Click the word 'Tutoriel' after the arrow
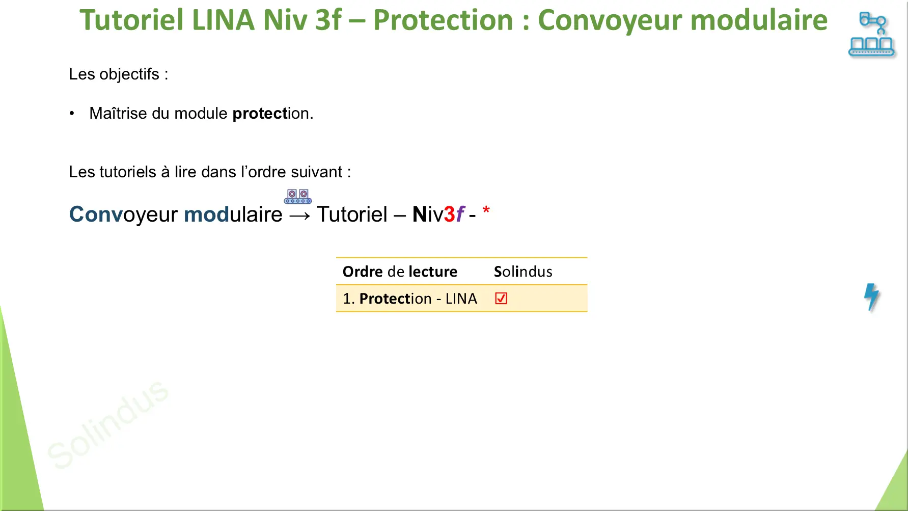The width and height of the screenshot is (908, 511). [352, 214]
